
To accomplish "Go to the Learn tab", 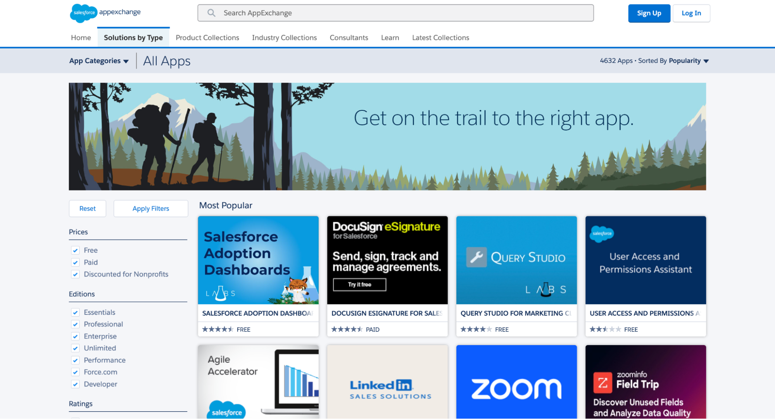I will [x=390, y=38].
